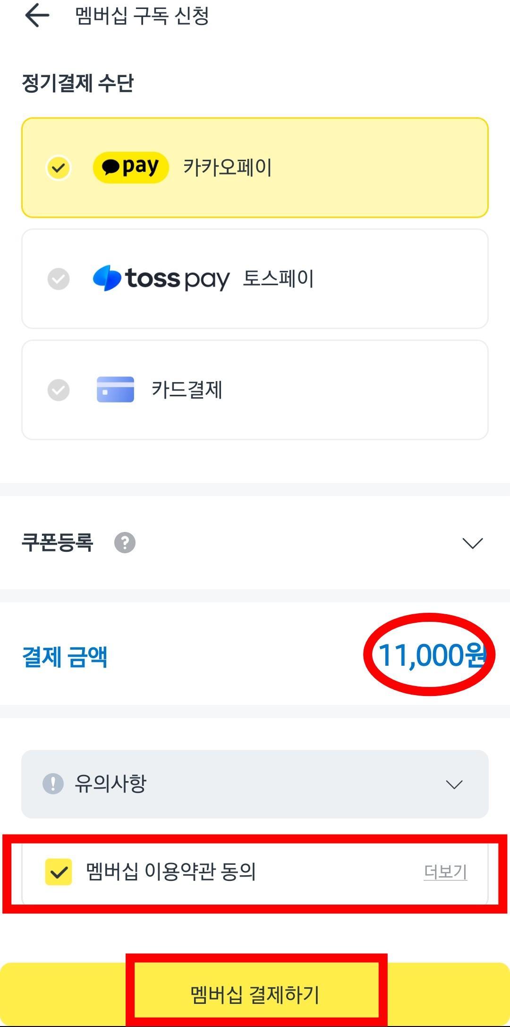Tap the 카카오페이 text label
The height and width of the screenshot is (1027, 510).
pos(228,167)
